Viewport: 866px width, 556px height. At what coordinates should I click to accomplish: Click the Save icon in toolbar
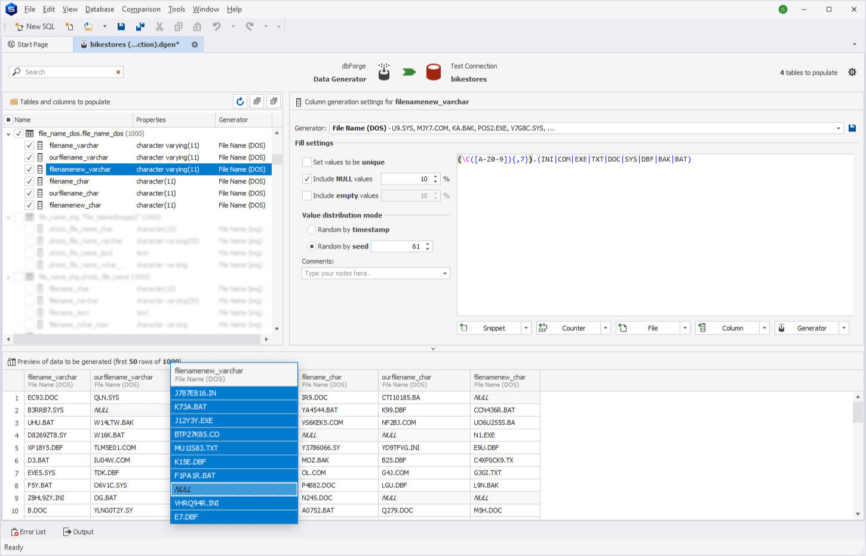[x=121, y=26]
